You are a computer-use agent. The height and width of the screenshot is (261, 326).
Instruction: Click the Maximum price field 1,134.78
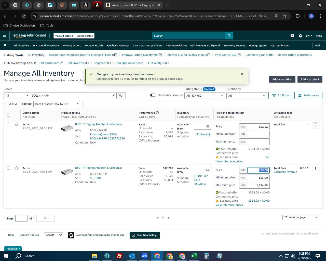coord(258,185)
